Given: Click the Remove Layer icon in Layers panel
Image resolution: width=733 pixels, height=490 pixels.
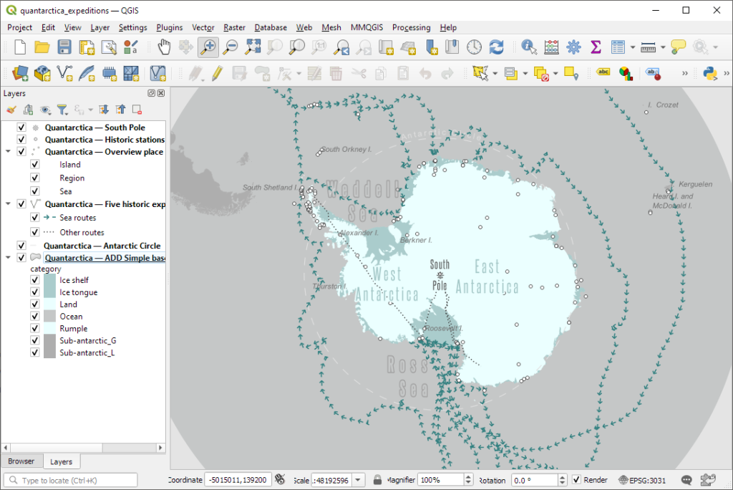Looking at the screenshot, I should (x=137, y=110).
